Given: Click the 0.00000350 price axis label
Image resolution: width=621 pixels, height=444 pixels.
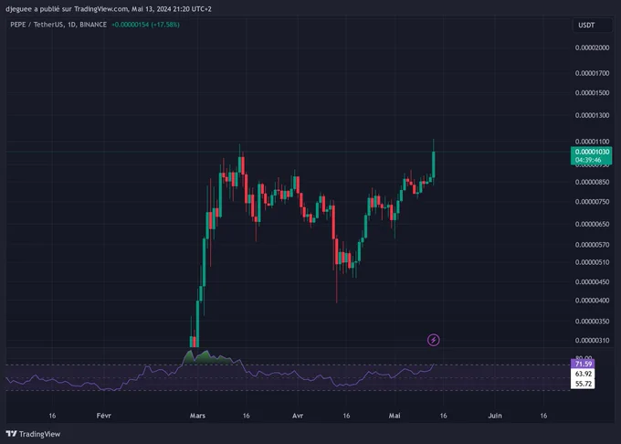Looking at the screenshot, I should pos(592,322).
